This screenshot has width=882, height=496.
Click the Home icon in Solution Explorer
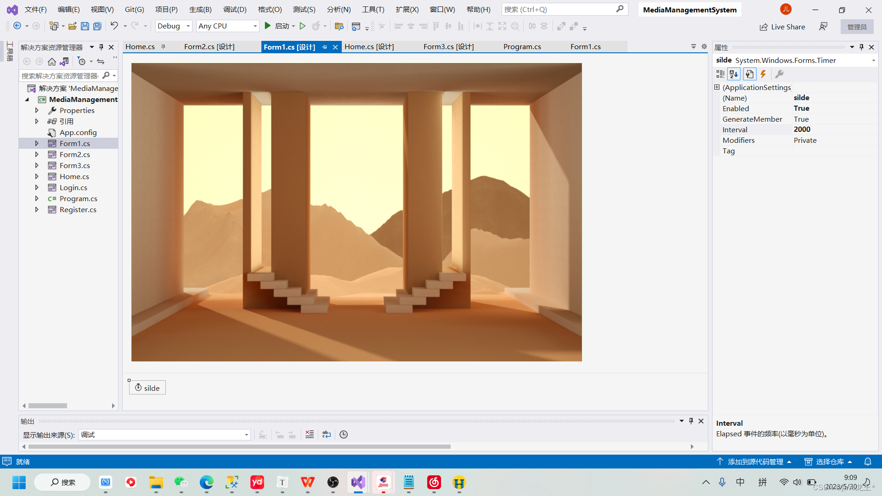click(x=52, y=62)
